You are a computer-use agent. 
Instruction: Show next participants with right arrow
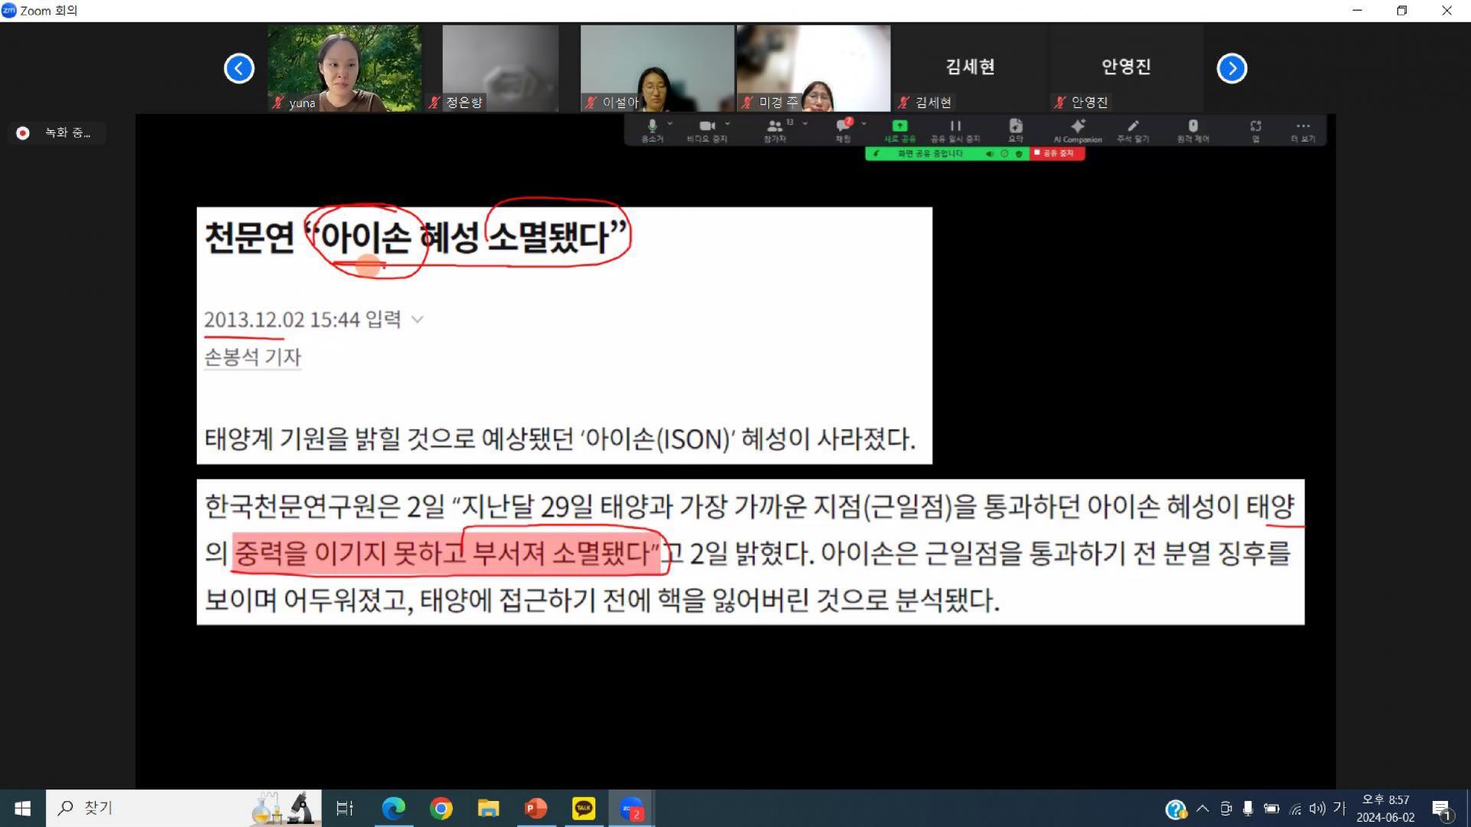[x=1231, y=68]
